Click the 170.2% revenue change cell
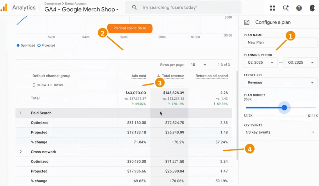The width and height of the screenshot is (319, 186). 178,142
